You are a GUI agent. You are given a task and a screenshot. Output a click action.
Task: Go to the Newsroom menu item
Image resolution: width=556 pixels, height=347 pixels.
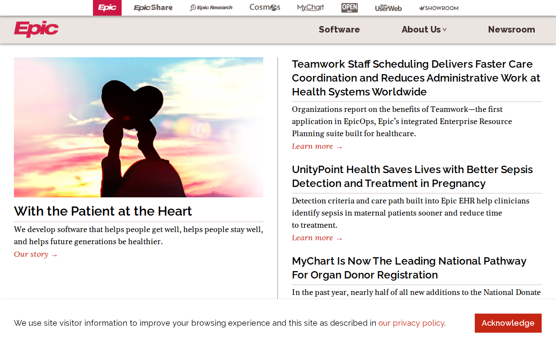point(512,29)
